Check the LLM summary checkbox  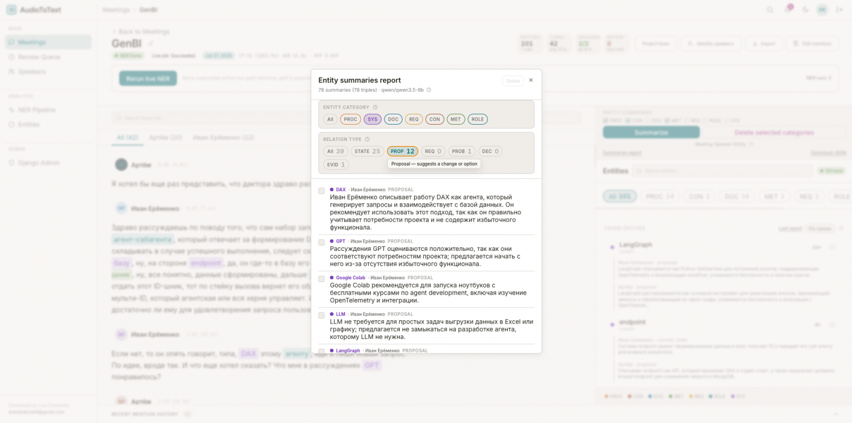[x=322, y=315]
